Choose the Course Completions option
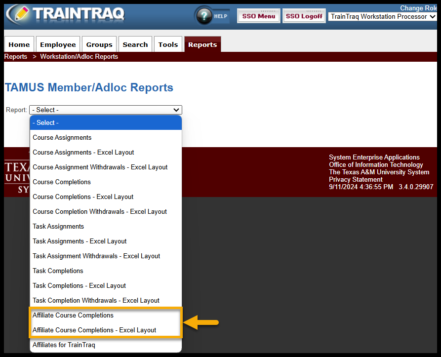 click(106, 182)
